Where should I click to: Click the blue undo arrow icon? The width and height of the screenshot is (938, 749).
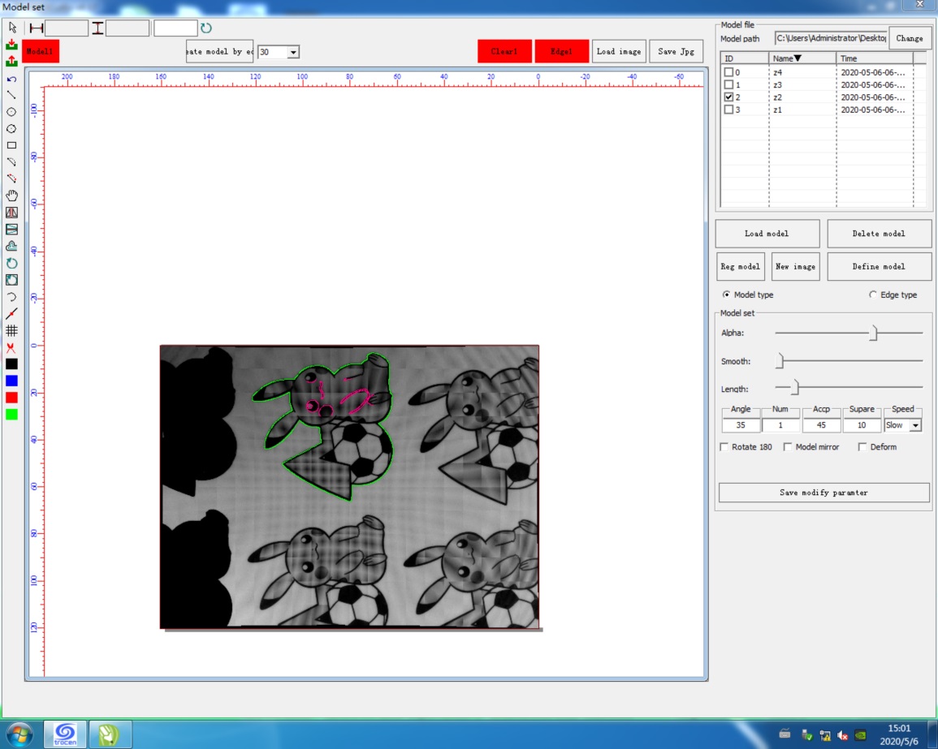click(x=11, y=79)
